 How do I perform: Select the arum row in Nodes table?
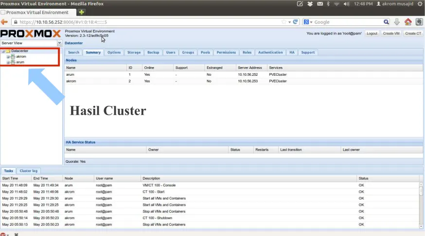pyautogui.click(x=244, y=74)
